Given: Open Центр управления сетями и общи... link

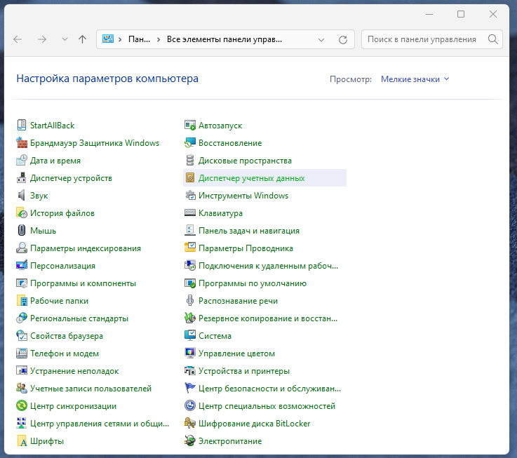Looking at the screenshot, I should pos(99,424).
